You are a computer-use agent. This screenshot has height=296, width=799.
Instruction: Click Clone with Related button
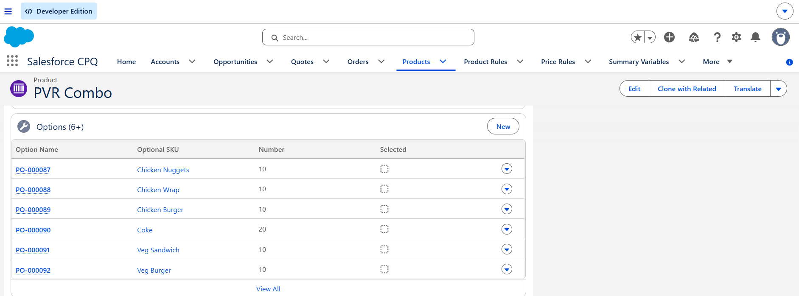[x=687, y=89]
